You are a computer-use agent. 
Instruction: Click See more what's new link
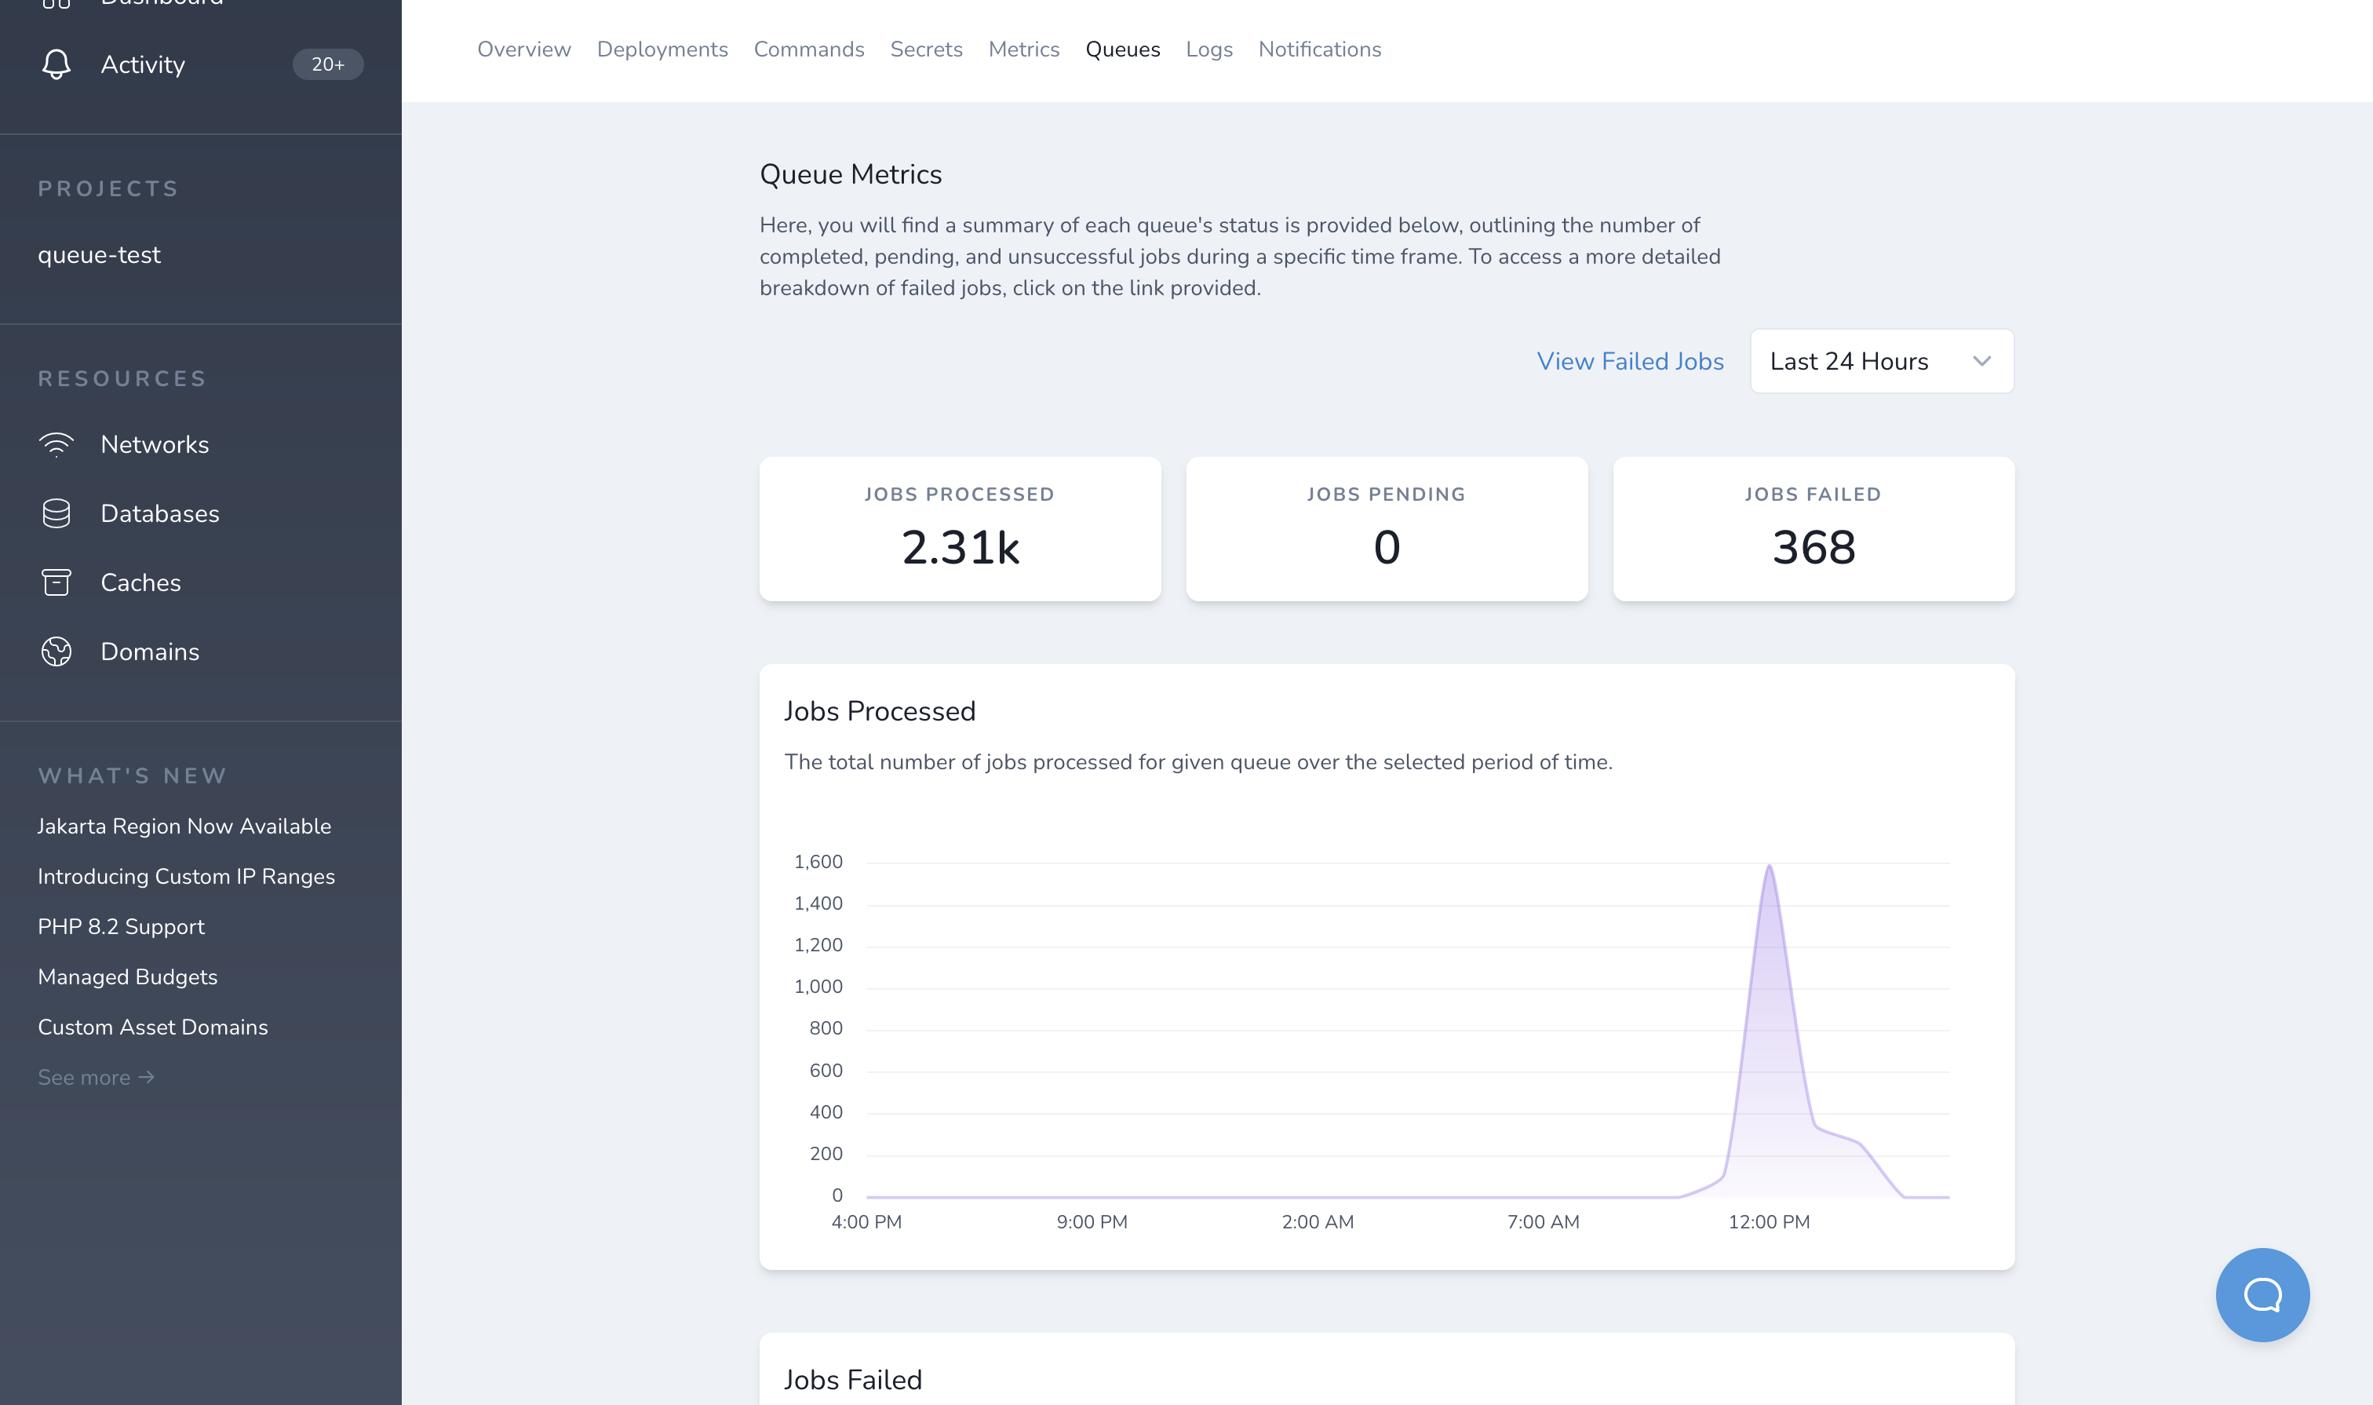point(96,1078)
